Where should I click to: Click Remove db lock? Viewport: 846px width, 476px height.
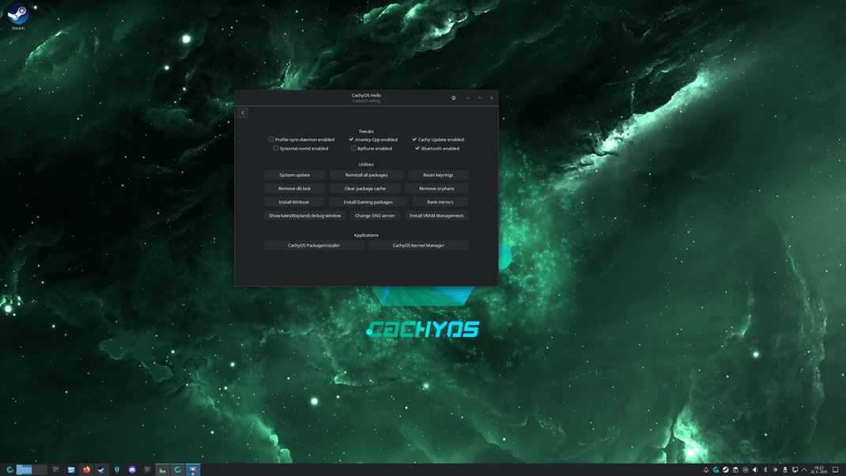[x=295, y=188]
